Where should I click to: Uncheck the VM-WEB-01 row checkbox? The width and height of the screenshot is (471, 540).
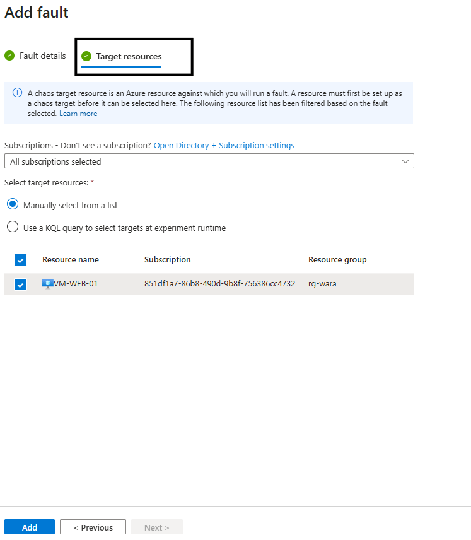20,285
